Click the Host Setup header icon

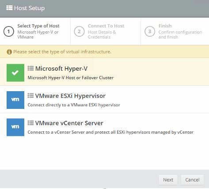coord(9,8)
